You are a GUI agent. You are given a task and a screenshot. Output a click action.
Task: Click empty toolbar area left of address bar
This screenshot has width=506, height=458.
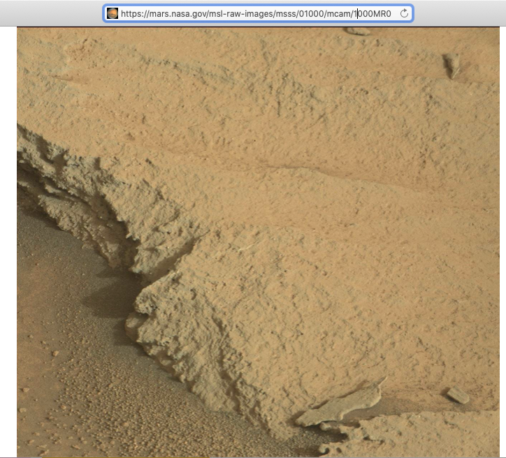49,13
